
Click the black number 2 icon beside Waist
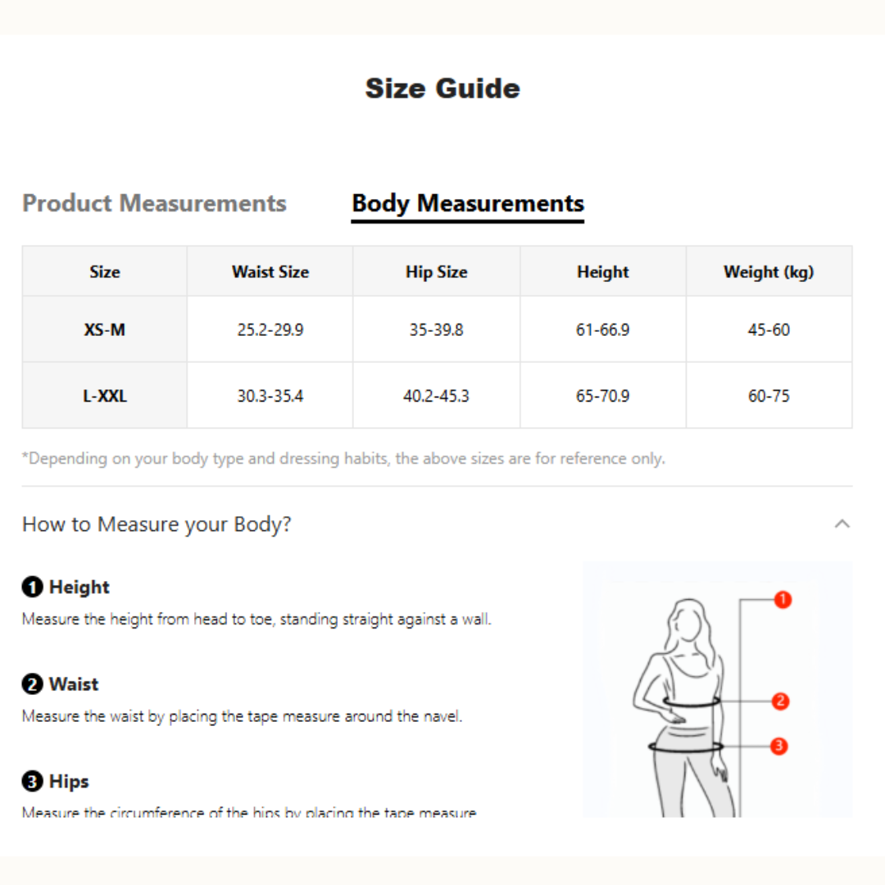(32, 684)
